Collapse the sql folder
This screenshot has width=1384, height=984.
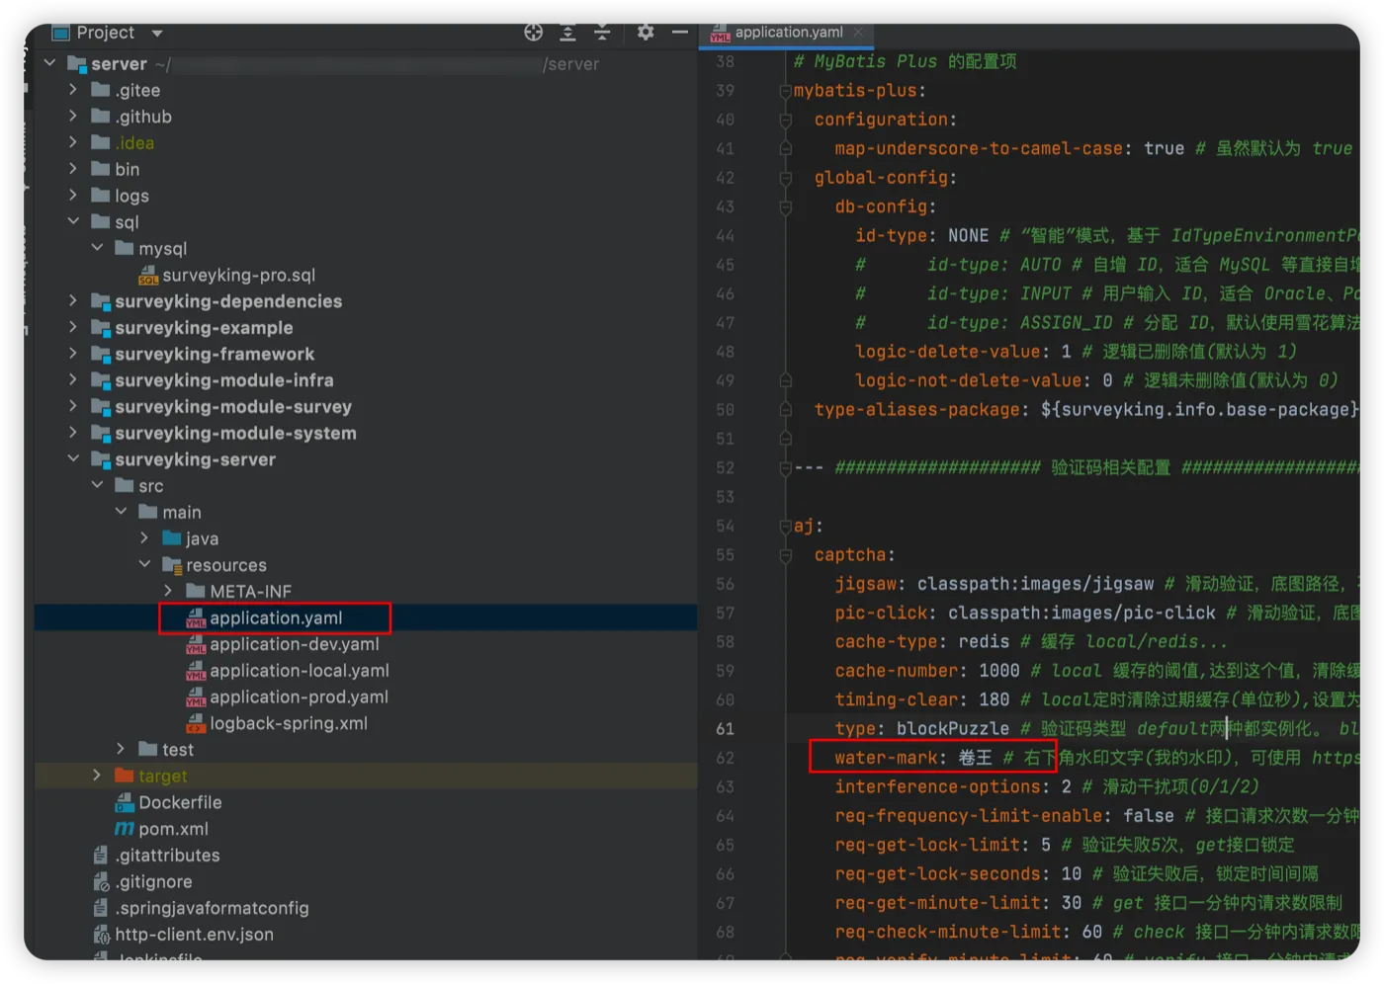point(73,221)
